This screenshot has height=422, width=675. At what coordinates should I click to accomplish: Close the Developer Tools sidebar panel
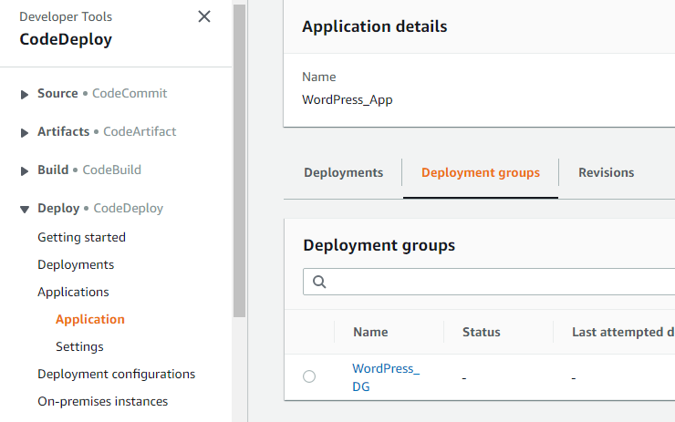tap(204, 16)
